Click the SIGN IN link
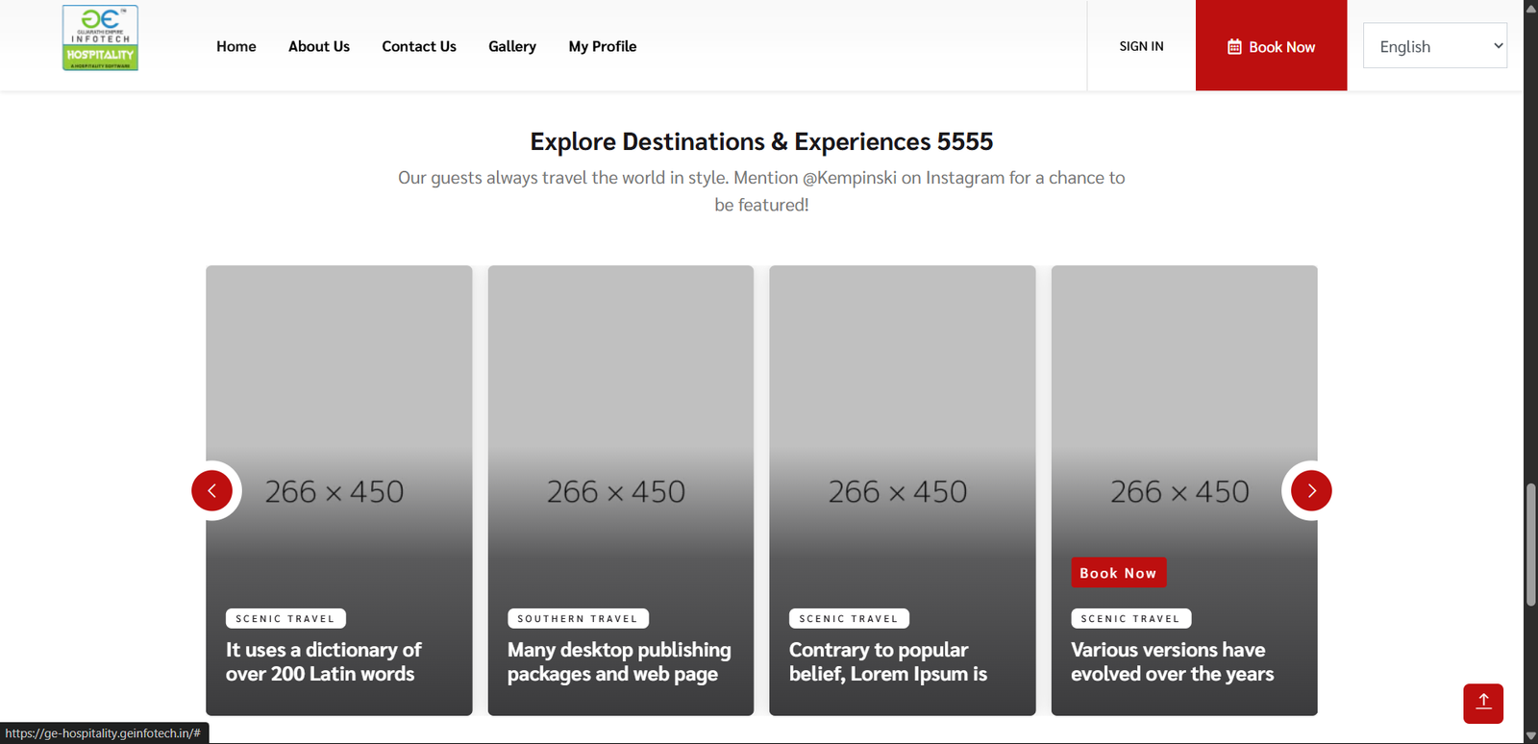Screen dimensions: 1538x744 (1141, 46)
